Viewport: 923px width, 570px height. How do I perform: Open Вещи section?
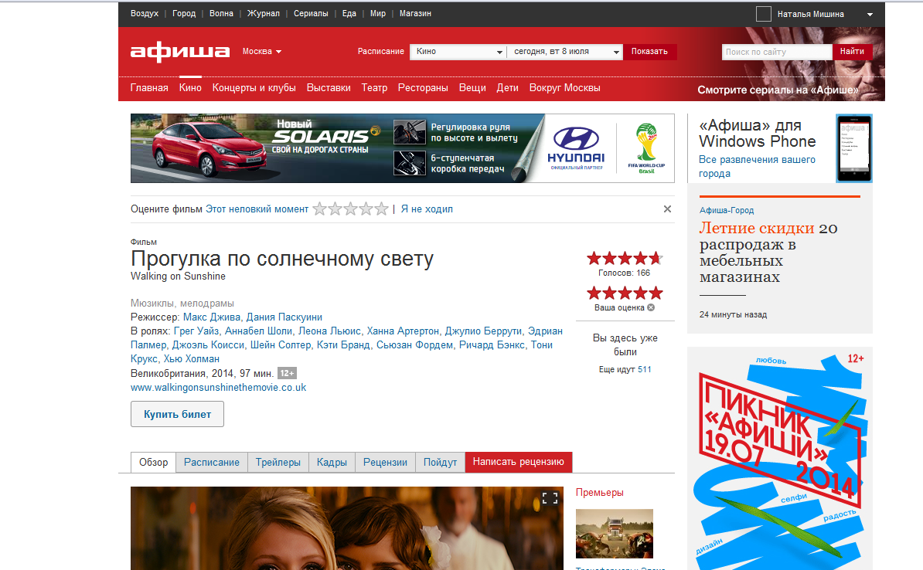[x=472, y=87]
